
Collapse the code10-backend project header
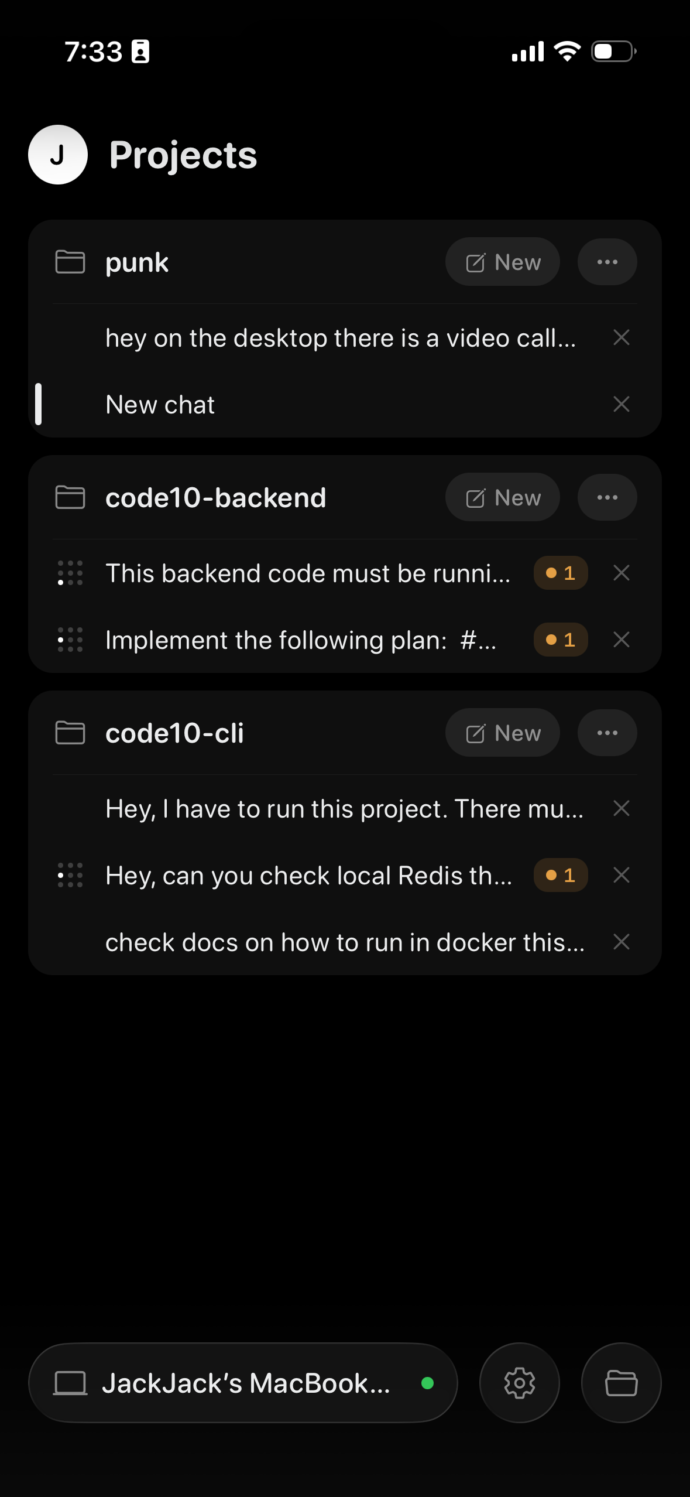pos(215,498)
